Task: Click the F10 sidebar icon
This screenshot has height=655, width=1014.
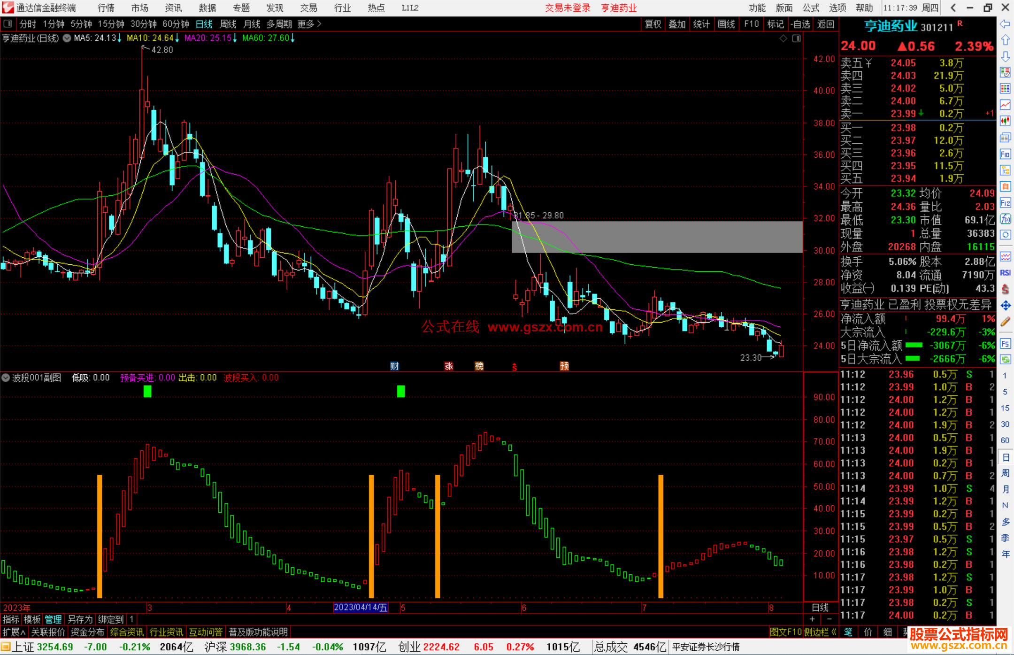Action: (1005, 154)
